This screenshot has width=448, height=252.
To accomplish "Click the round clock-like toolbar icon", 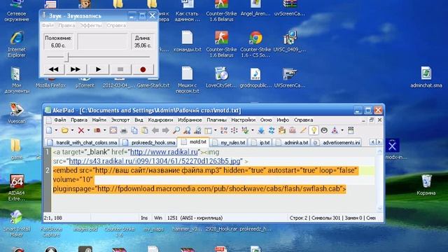I will click(324, 131).
